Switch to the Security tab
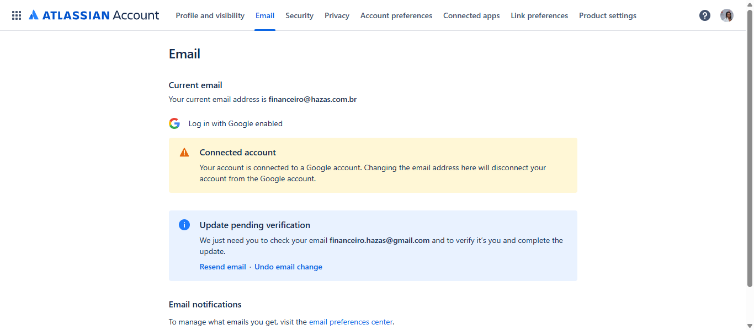This screenshot has width=754, height=330. point(300,15)
